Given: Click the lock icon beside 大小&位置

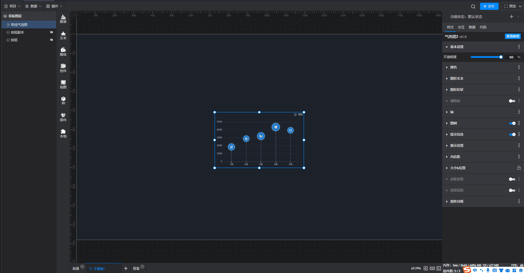Looking at the screenshot, I should click(x=519, y=168).
